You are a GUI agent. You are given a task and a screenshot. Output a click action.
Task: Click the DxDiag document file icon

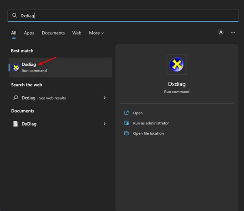pos(15,124)
